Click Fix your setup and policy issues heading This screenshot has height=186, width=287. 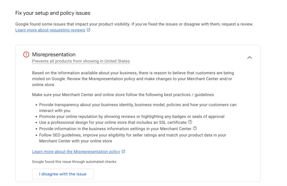coord(53,13)
